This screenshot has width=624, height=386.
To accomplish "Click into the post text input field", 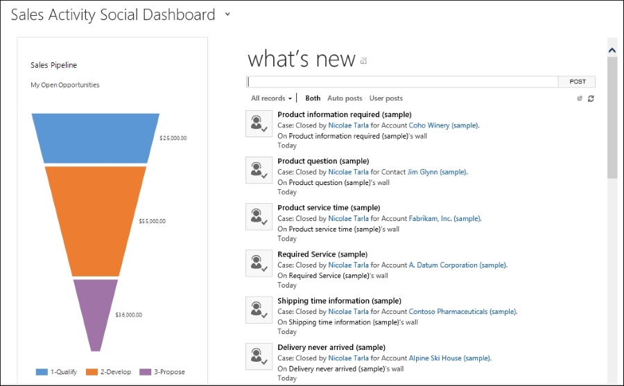I will 402,82.
